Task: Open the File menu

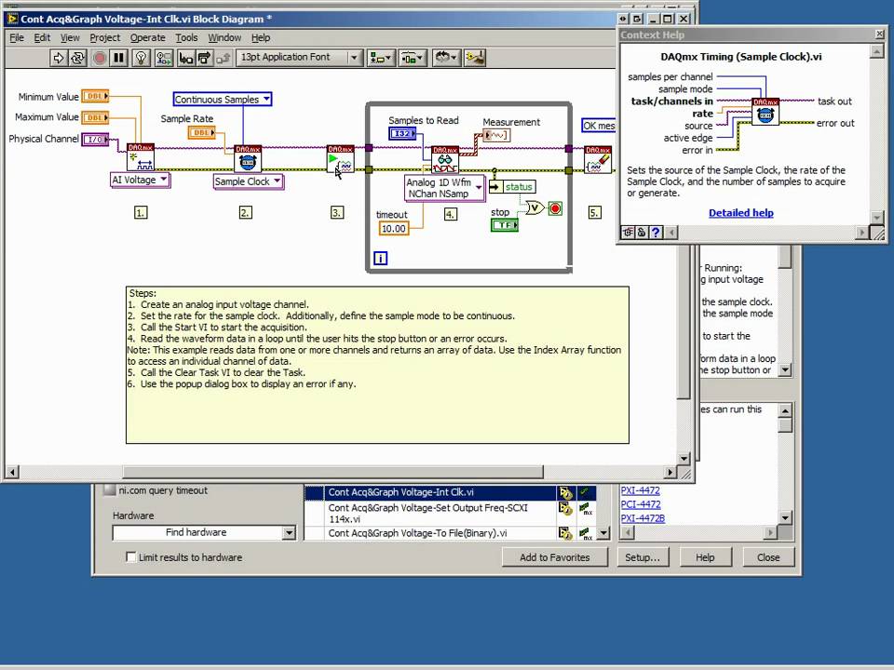Action: click(17, 37)
